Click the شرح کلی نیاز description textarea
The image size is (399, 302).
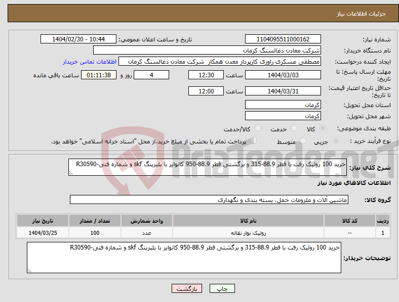tap(208, 167)
